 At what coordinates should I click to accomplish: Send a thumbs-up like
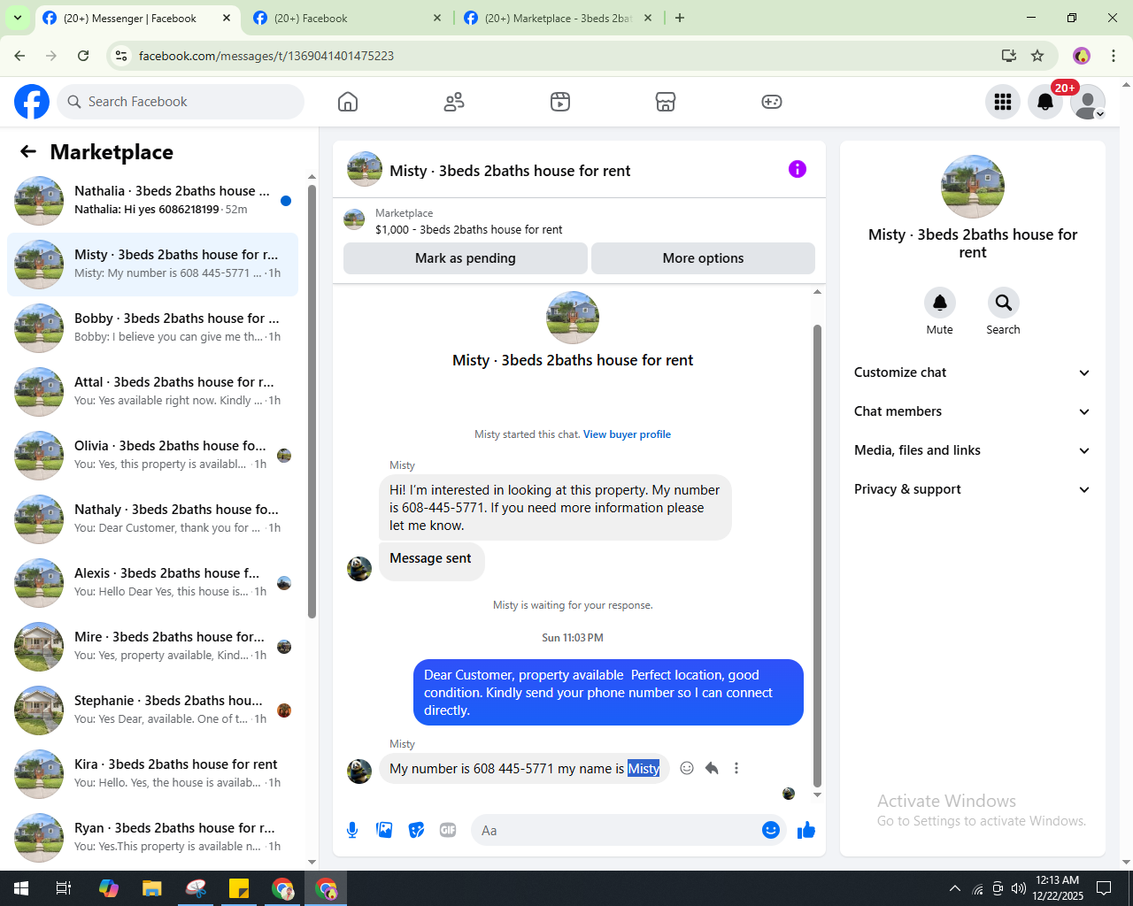(806, 830)
